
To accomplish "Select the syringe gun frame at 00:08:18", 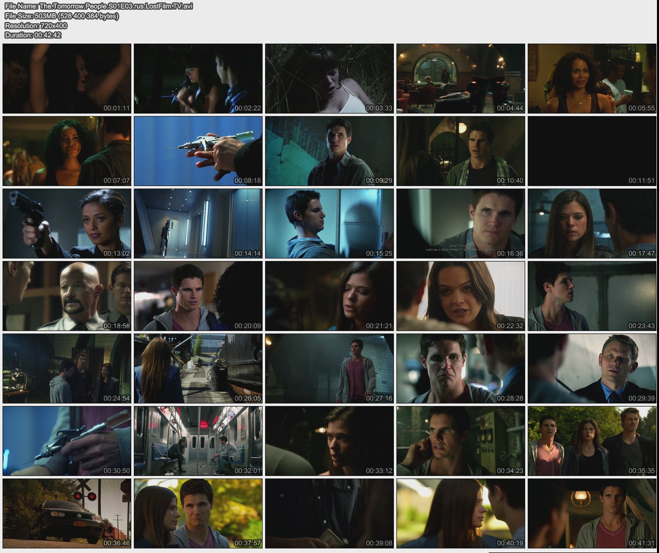I will (x=198, y=151).
